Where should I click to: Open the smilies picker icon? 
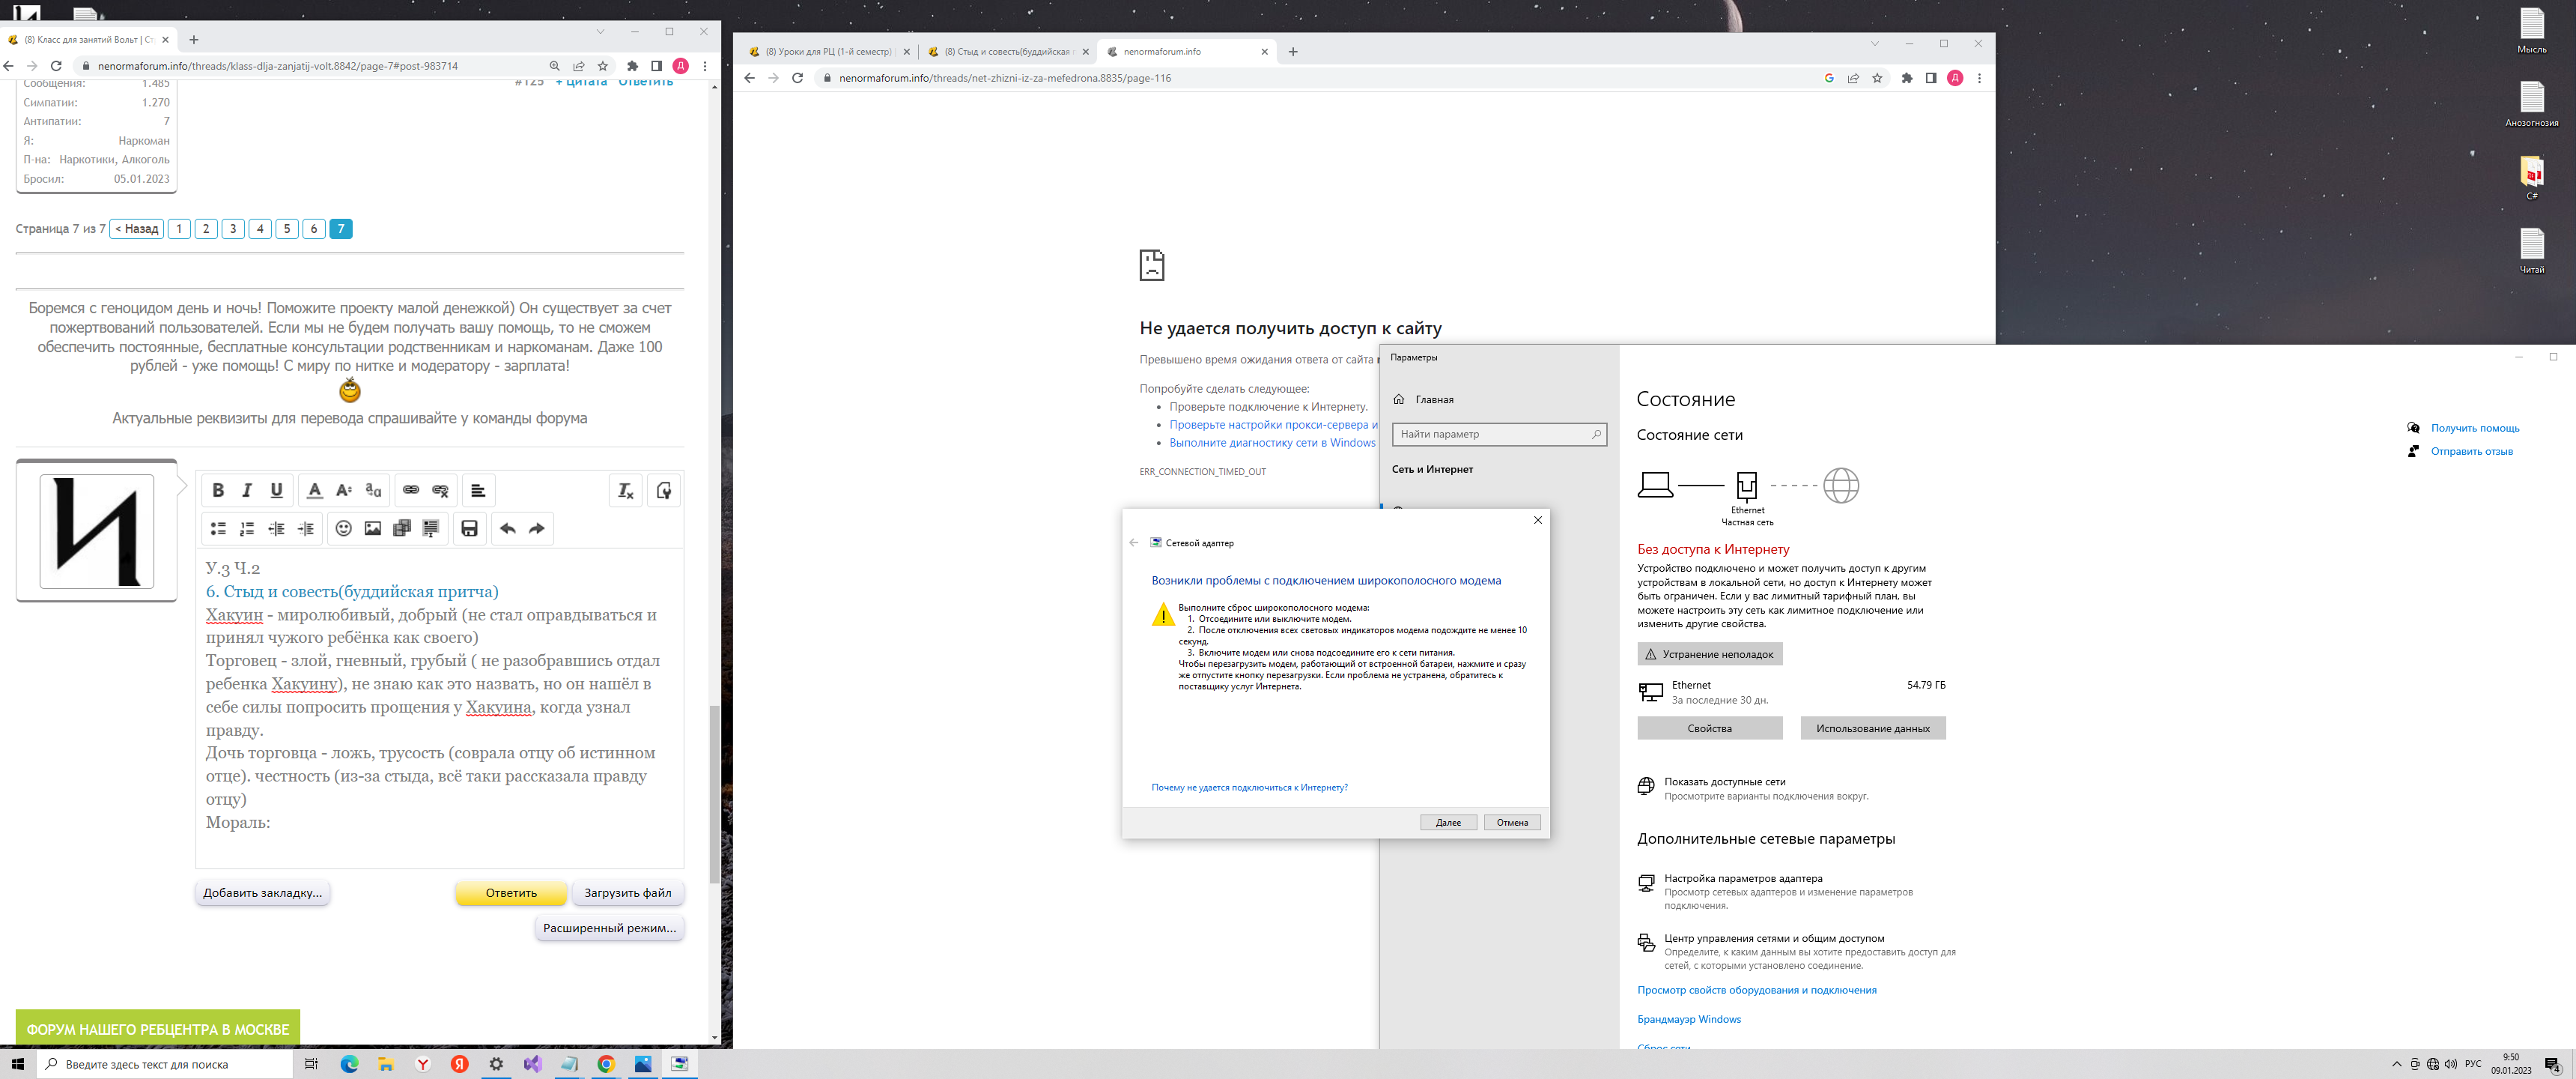tap(343, 528)
